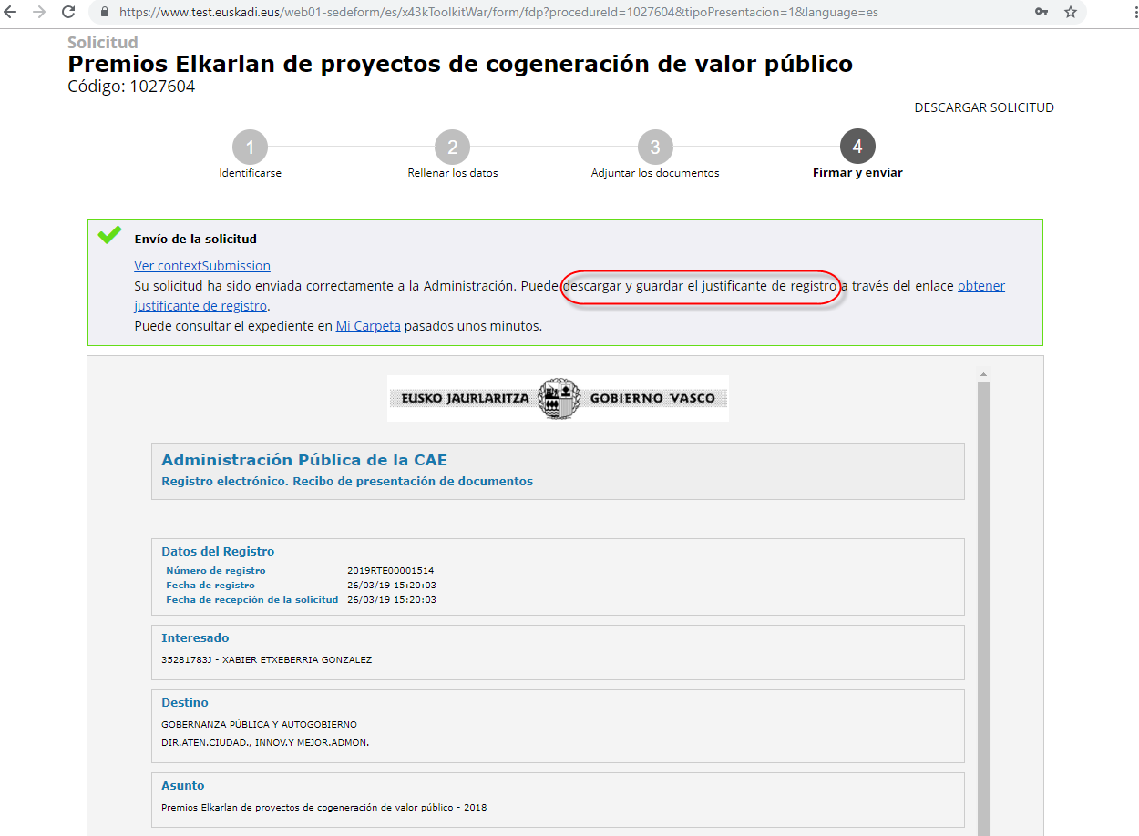Screen dimensions: 1139x836
Task: Bookmark this page with star icon
Action: [1071, 12]
